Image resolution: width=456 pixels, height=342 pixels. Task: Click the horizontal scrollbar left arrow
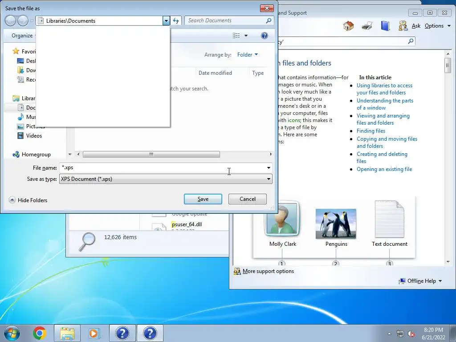tap(78, 154)
